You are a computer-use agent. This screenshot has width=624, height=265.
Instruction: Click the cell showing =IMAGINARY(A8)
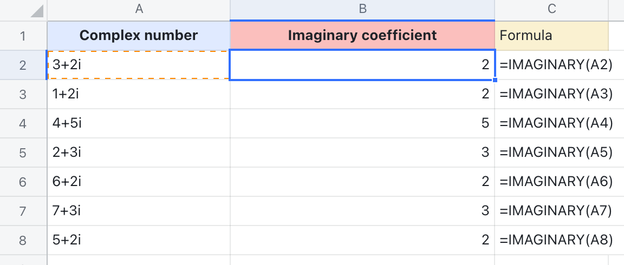tap(556, 240)
